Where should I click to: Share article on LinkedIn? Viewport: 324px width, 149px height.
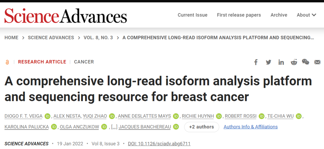281,62
